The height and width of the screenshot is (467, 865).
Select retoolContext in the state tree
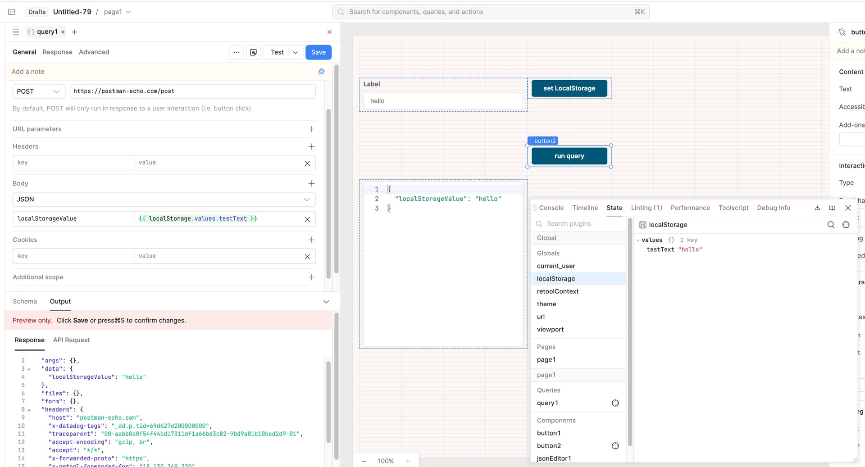[x=557, y=291]
